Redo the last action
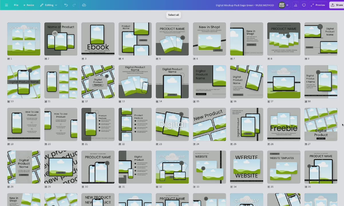This screenshot has width=344, height=206. pos(74,5)
